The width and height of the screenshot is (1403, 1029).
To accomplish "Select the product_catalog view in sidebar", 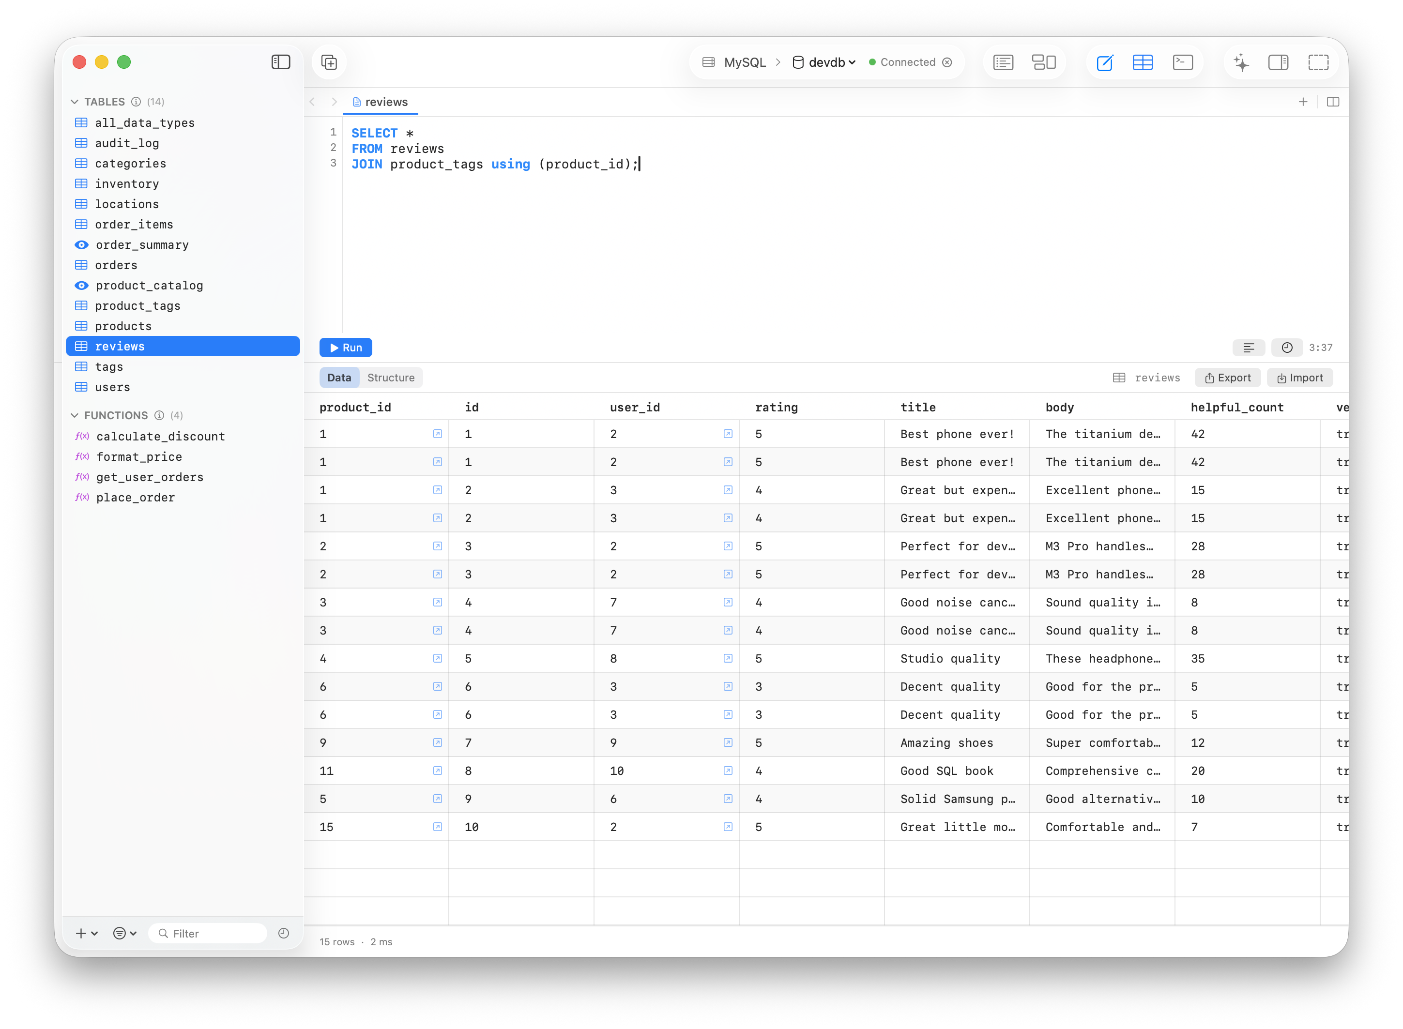I will [x=149, y=285].
